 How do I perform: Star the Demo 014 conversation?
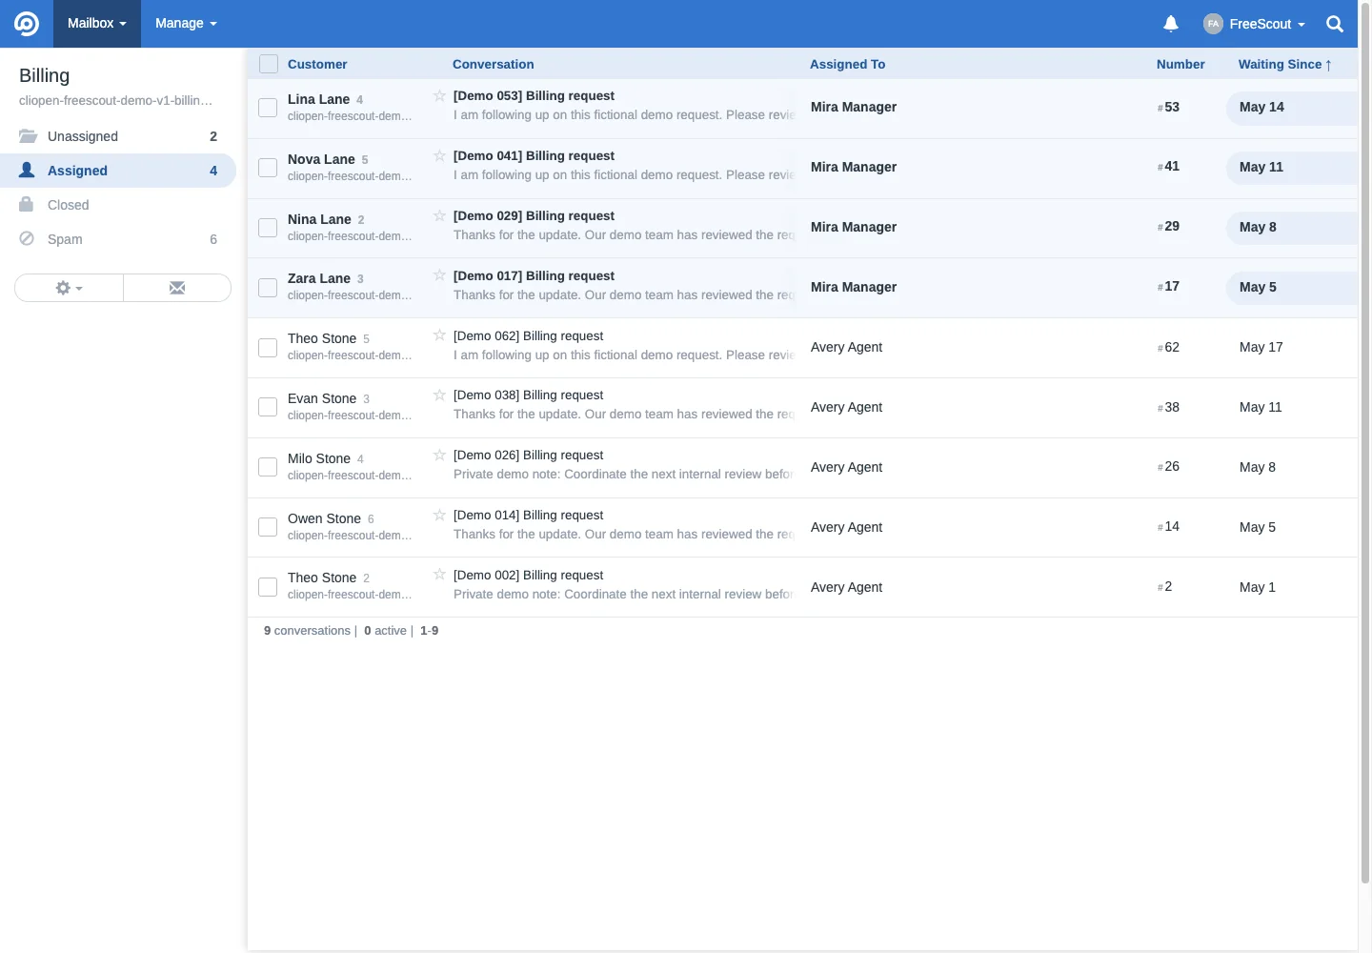[439, 515]
